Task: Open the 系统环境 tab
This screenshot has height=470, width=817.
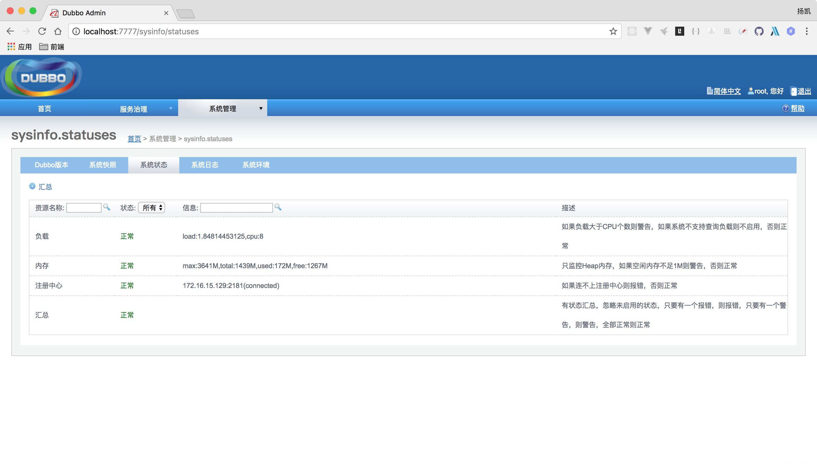Action: tap(256, 165)
